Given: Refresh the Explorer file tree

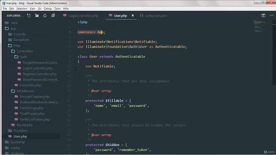Looking at the screenshot, I should 45,15.
